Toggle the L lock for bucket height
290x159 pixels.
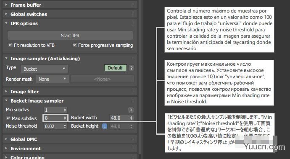pyautogui.click(x=105, y=126)
